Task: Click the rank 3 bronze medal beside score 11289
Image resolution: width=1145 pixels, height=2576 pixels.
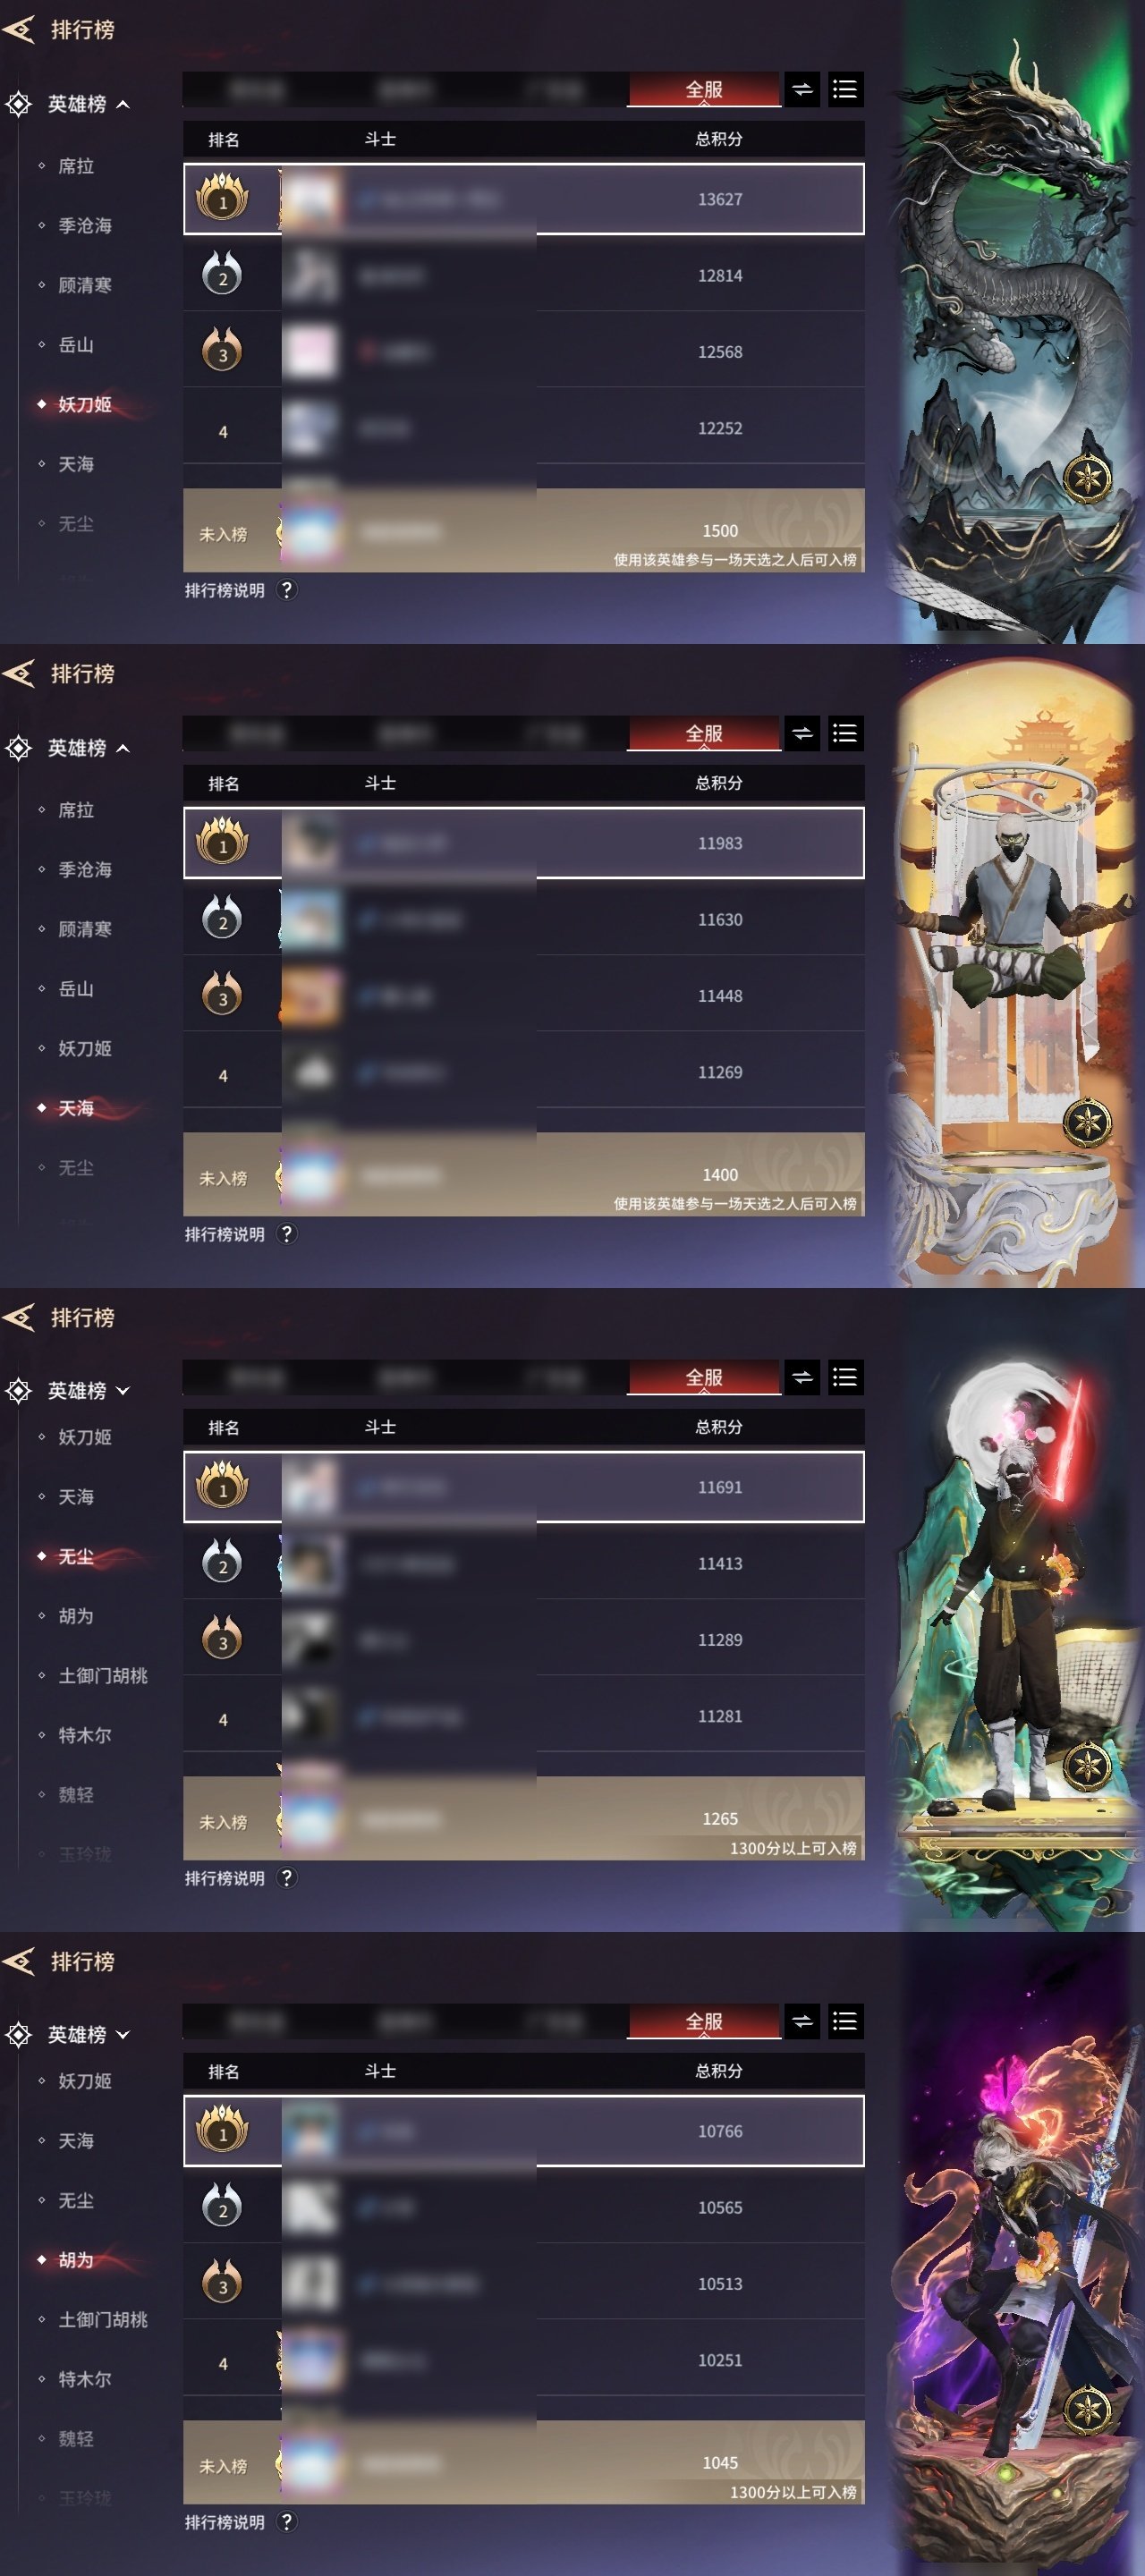Action: pos(222,1638)
